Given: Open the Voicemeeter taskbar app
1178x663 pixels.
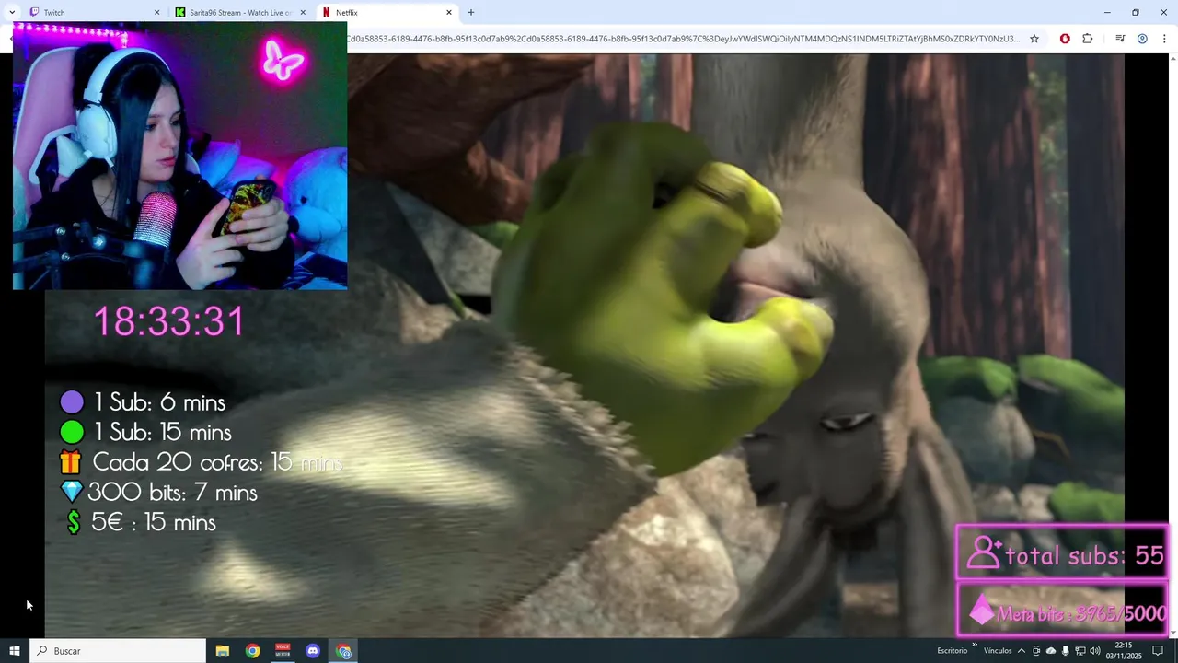Looking at the screenshot, I should point(283,651).
